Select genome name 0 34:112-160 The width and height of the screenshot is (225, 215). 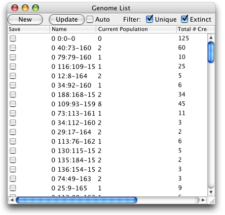click(73, 123)
